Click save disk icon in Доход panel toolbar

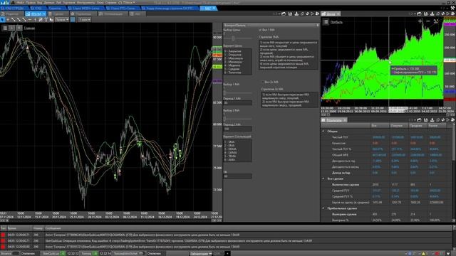[x=426, y=14]
